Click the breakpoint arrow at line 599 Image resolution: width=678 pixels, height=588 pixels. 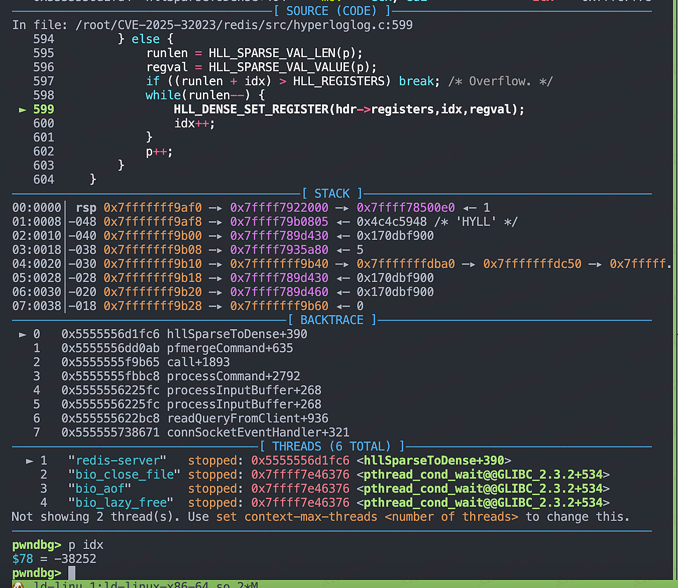click(23, 109)
